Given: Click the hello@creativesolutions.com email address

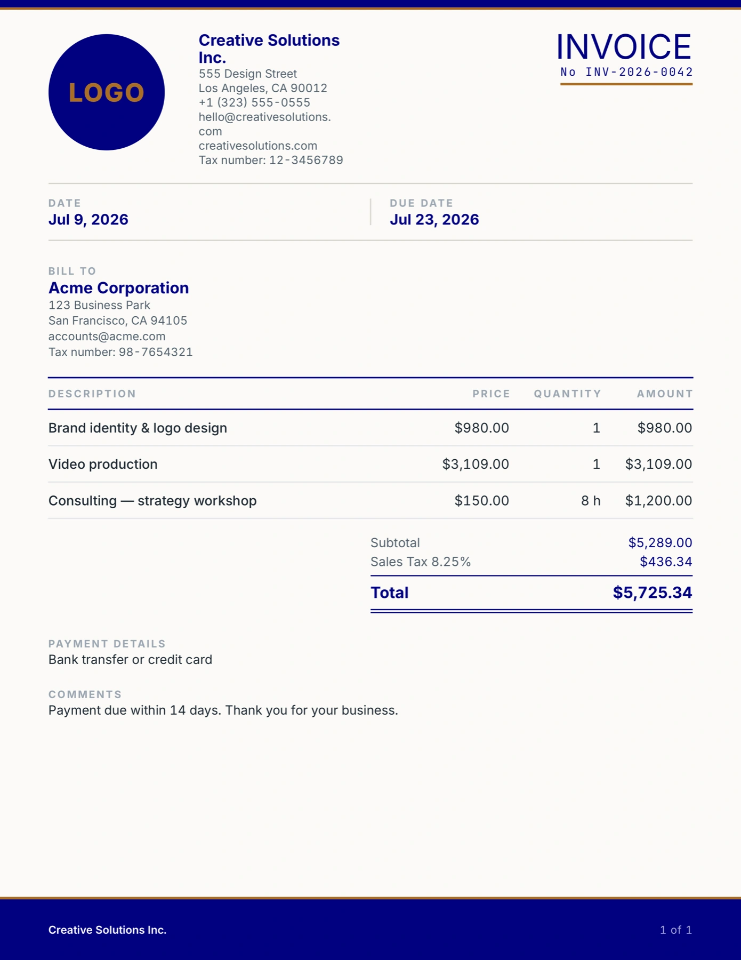Looking at the screenshot, I should click(265, 124).
